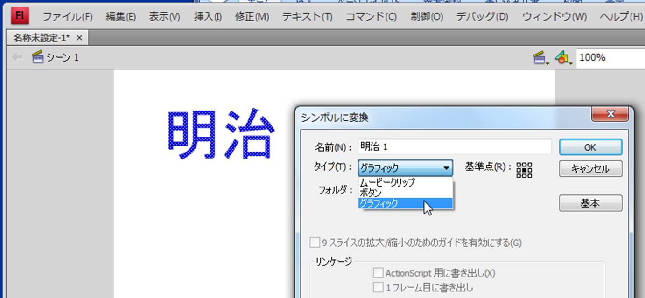
Task: Enable 9 スライス scaling guides checkbox
Action: tap(315, 243)
